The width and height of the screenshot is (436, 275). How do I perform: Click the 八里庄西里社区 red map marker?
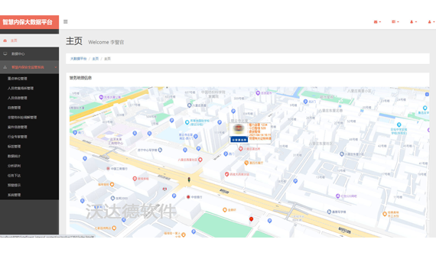click(200, 160)
